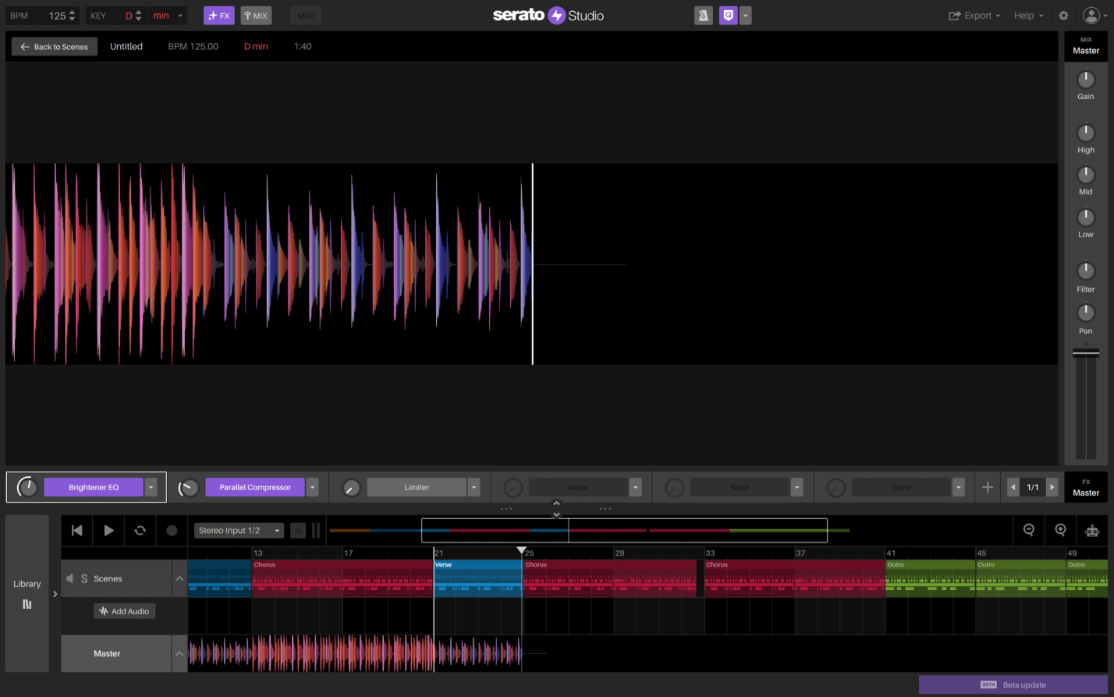
Task: Mute the Scenes track
Action: coord(69,578)
